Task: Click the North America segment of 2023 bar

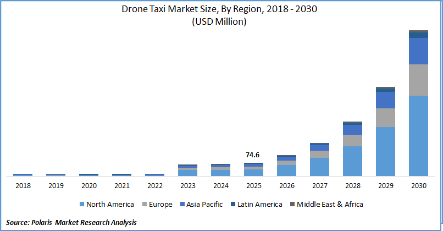Action: click(187, 173)
